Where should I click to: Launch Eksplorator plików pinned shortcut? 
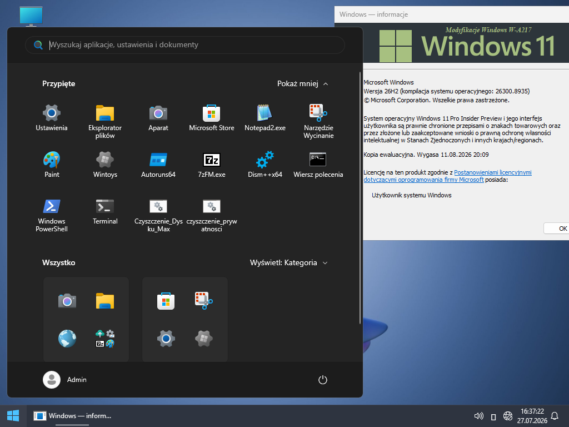pos(105,122)
